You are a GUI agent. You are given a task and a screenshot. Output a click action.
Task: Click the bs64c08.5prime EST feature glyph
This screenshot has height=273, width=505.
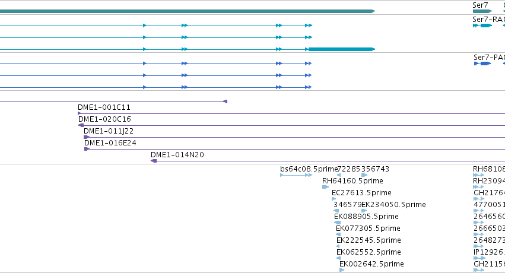pyautogui.click(x=296, y=175)
